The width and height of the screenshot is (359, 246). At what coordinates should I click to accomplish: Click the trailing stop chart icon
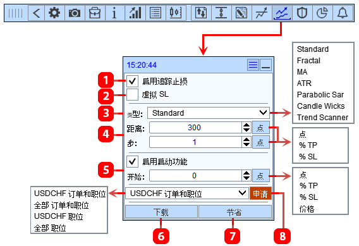(282, 13)
